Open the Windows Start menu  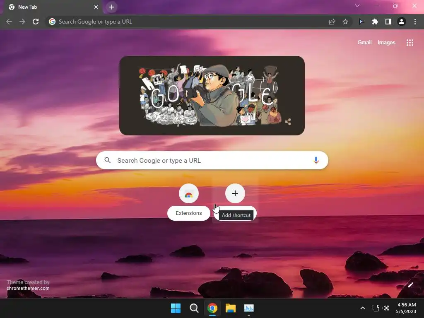click(x=176, y=308)
